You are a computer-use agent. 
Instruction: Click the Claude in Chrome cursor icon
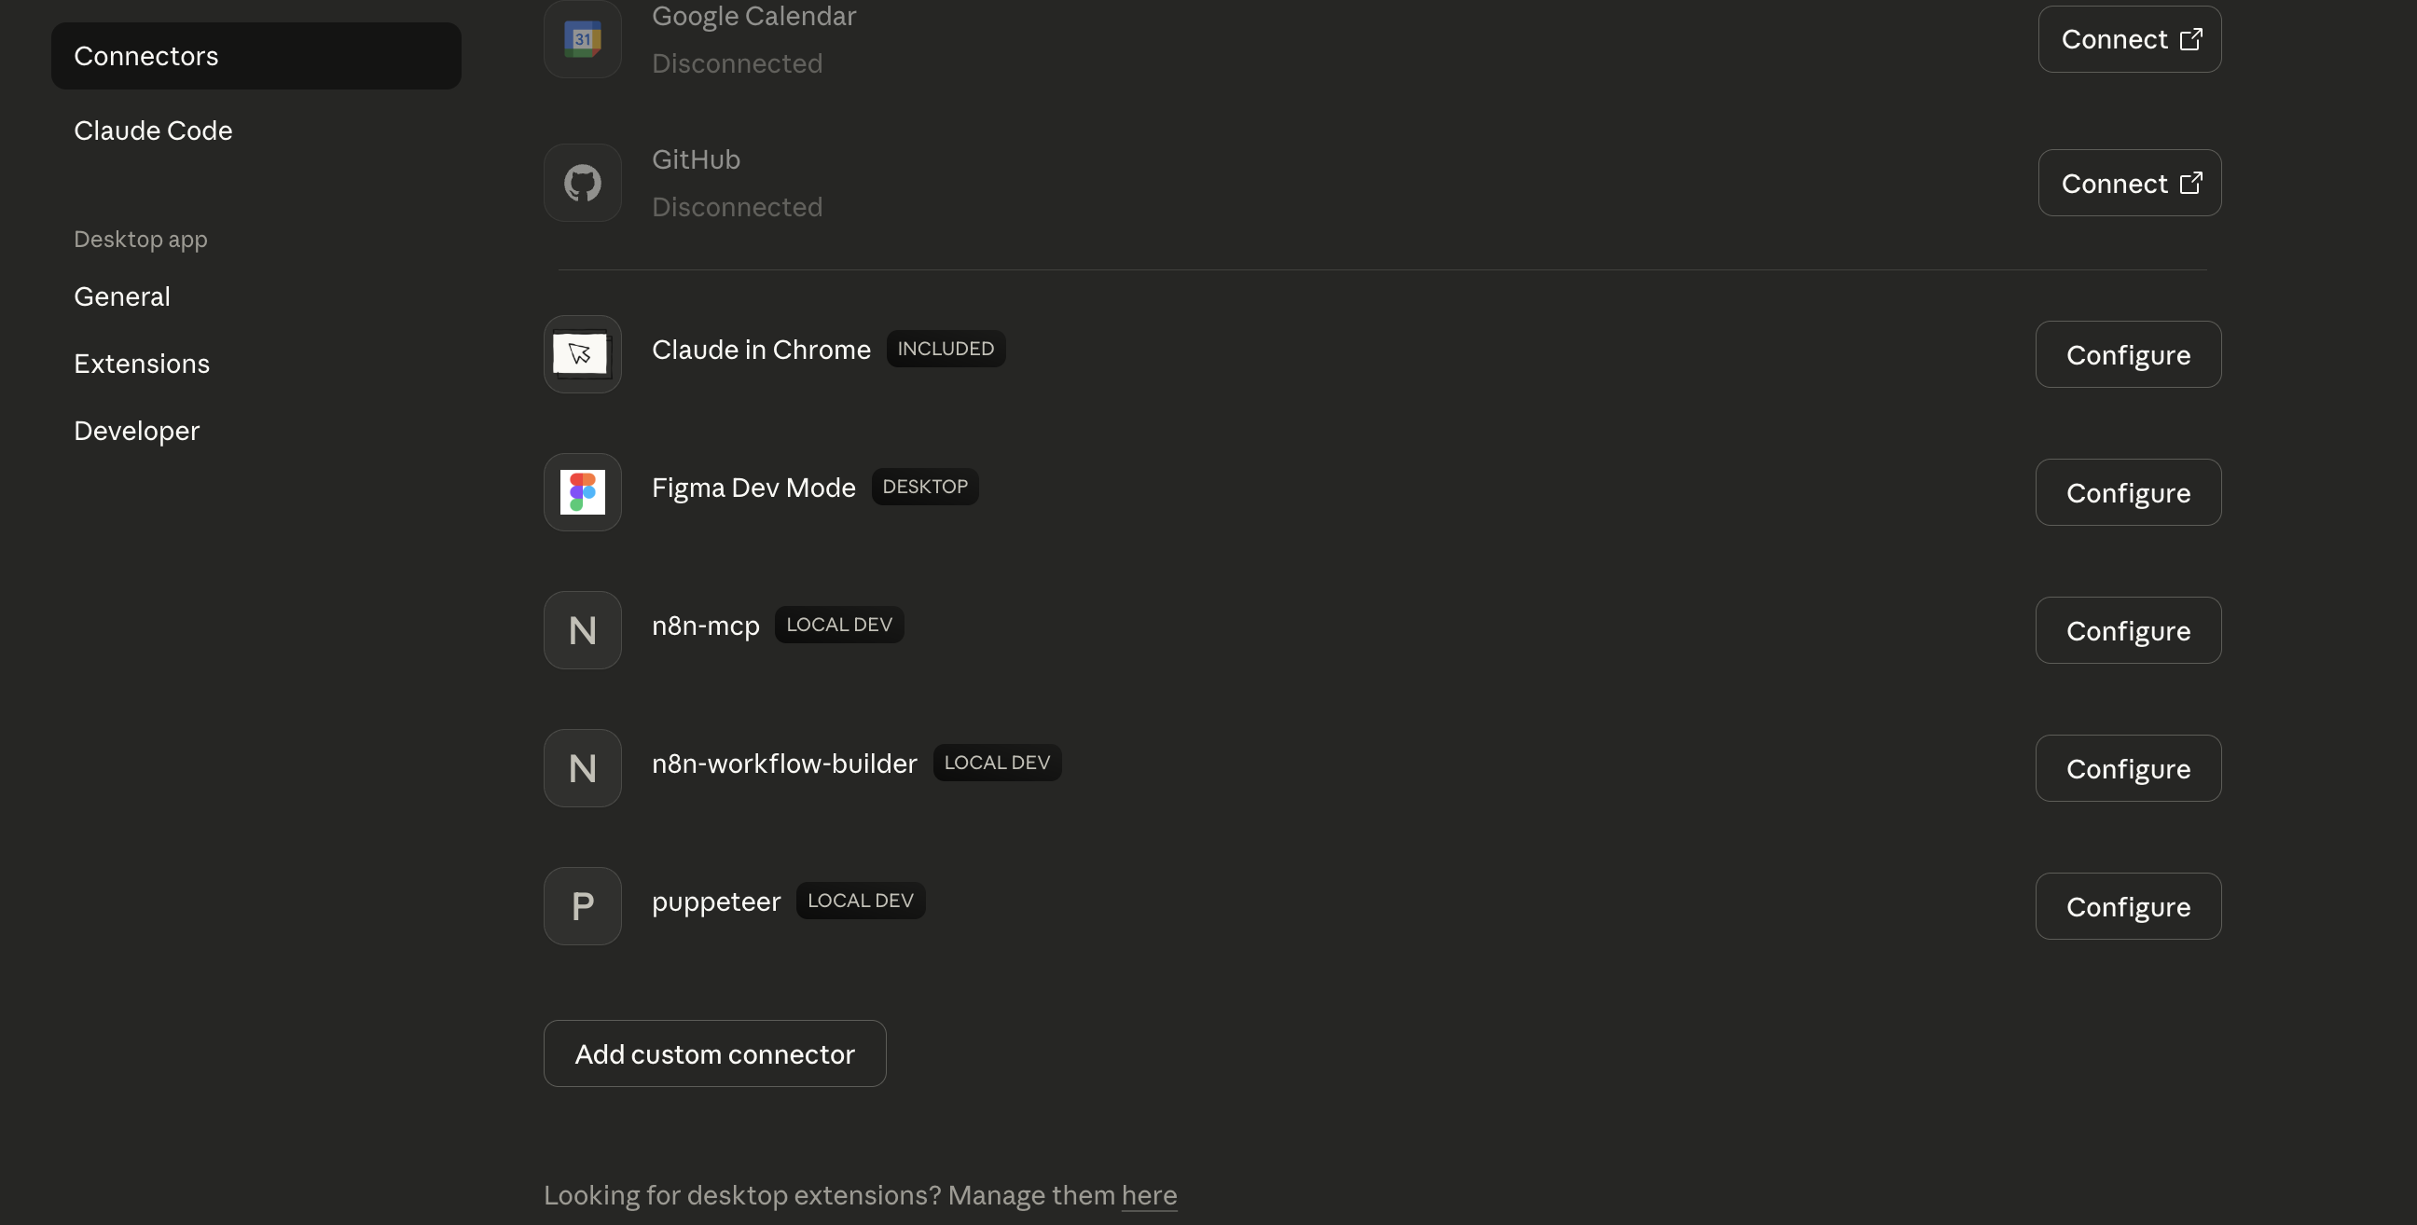[582, 353]
